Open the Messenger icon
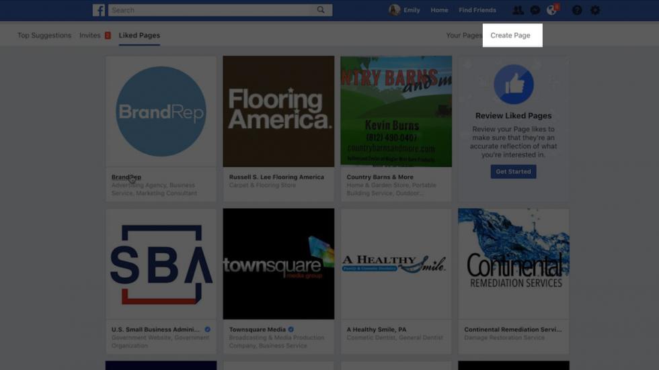The height and width of the screenshot is (370, 659). pos(535,10)
